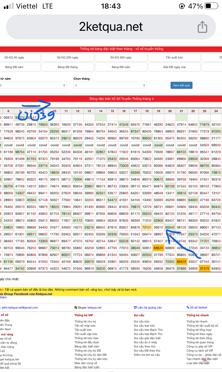Select the orange highlighted cell 89429
Screen dimensions: 222x372
click(x=181, y=262)
